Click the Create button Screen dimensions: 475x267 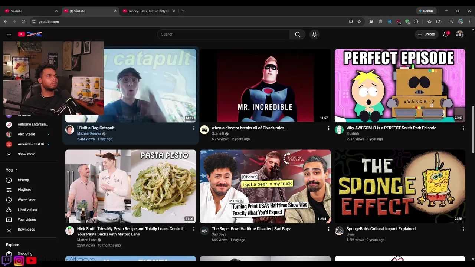point(426,34)
